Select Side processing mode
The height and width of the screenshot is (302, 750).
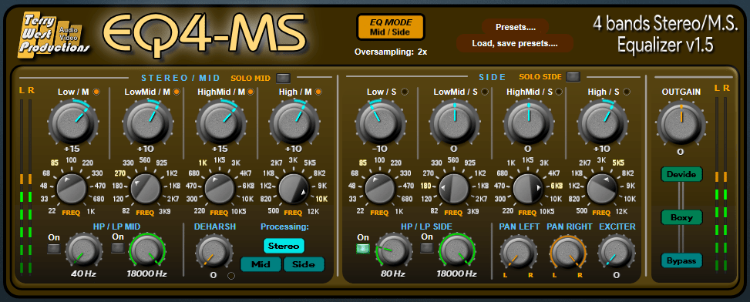pos(304,264)
